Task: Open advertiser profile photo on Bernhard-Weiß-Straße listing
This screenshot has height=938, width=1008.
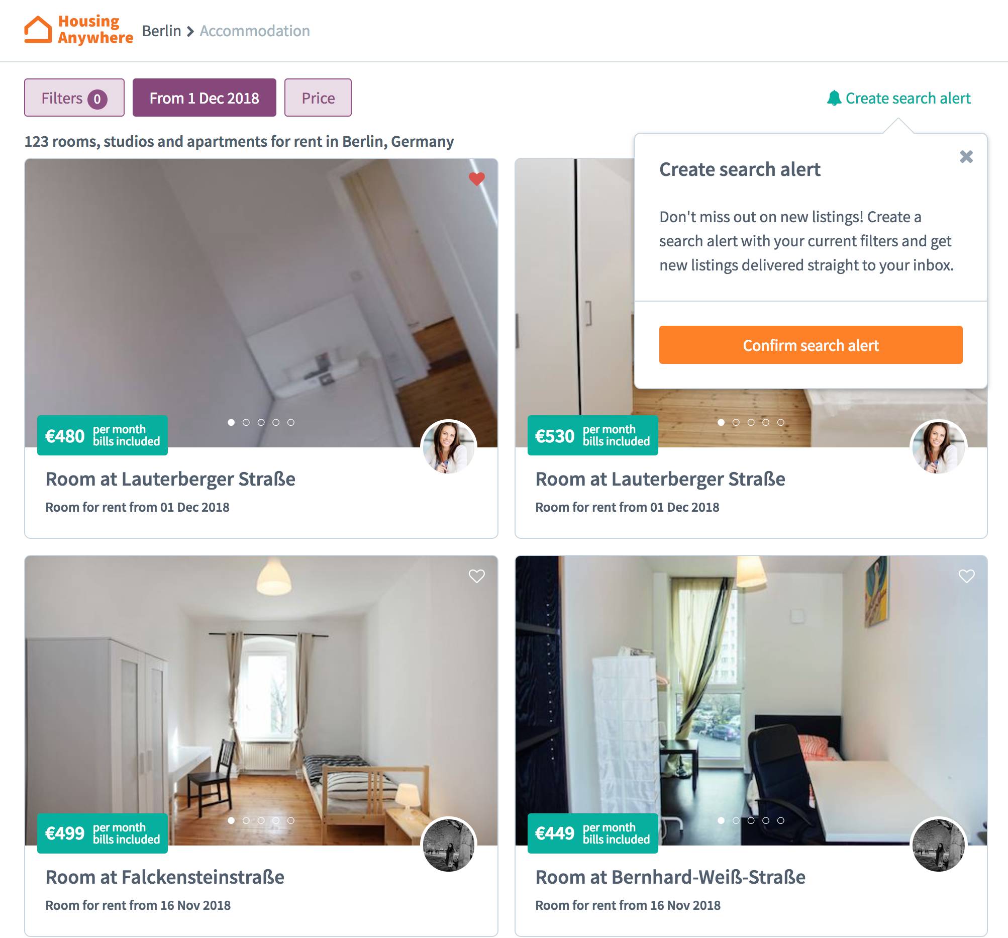Action: pyautogui.click(x=939, y=845)
